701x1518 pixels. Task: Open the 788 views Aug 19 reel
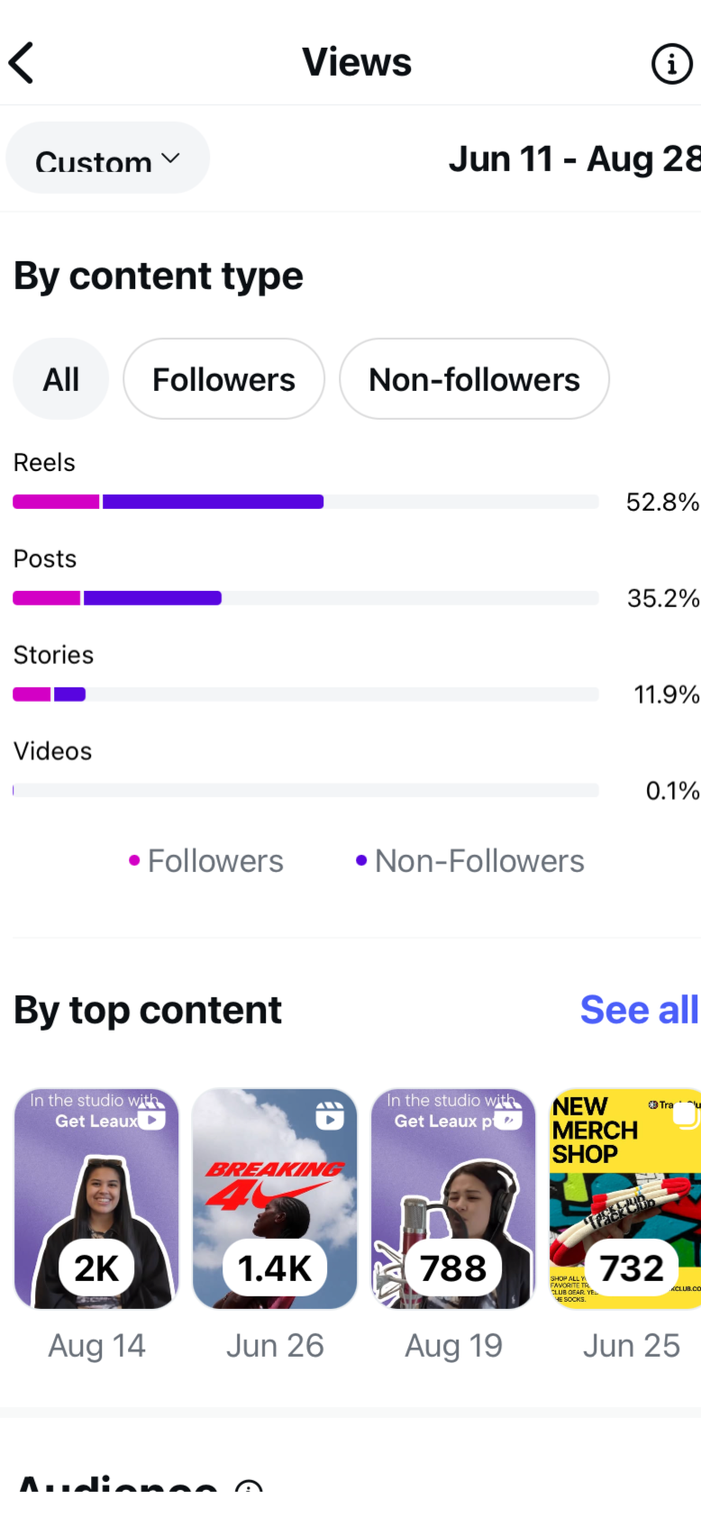(x=454, y=1199)
